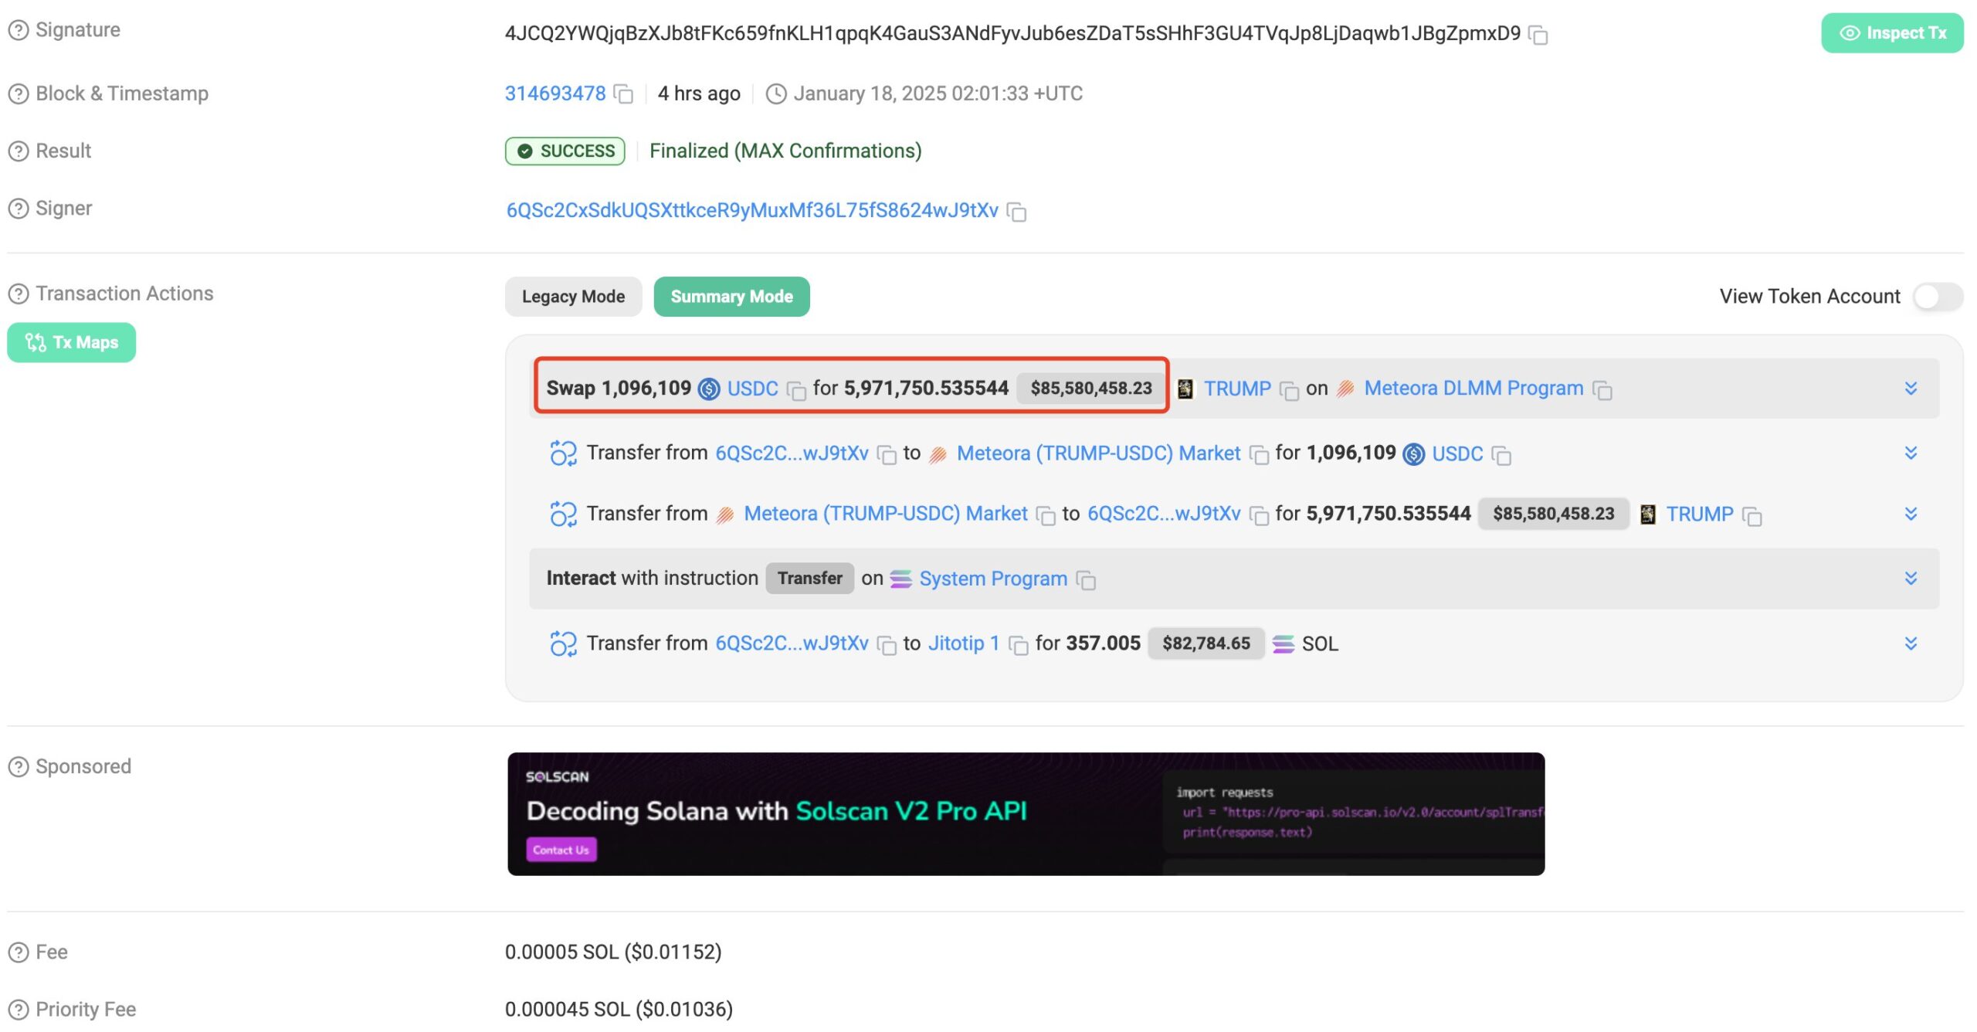Click help icon beside Priority Fee
The image size is (1977, 1032).
(x=18, y=1010)
